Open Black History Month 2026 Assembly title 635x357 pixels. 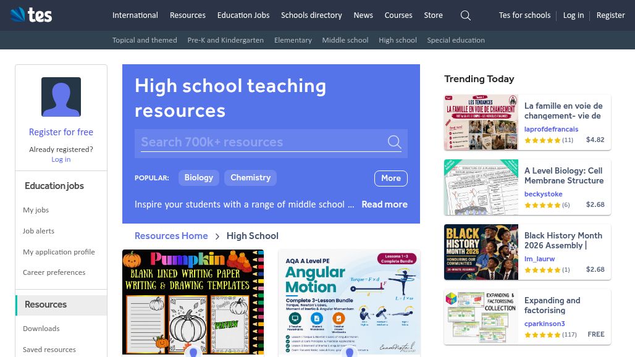click(x=563, y=240)
